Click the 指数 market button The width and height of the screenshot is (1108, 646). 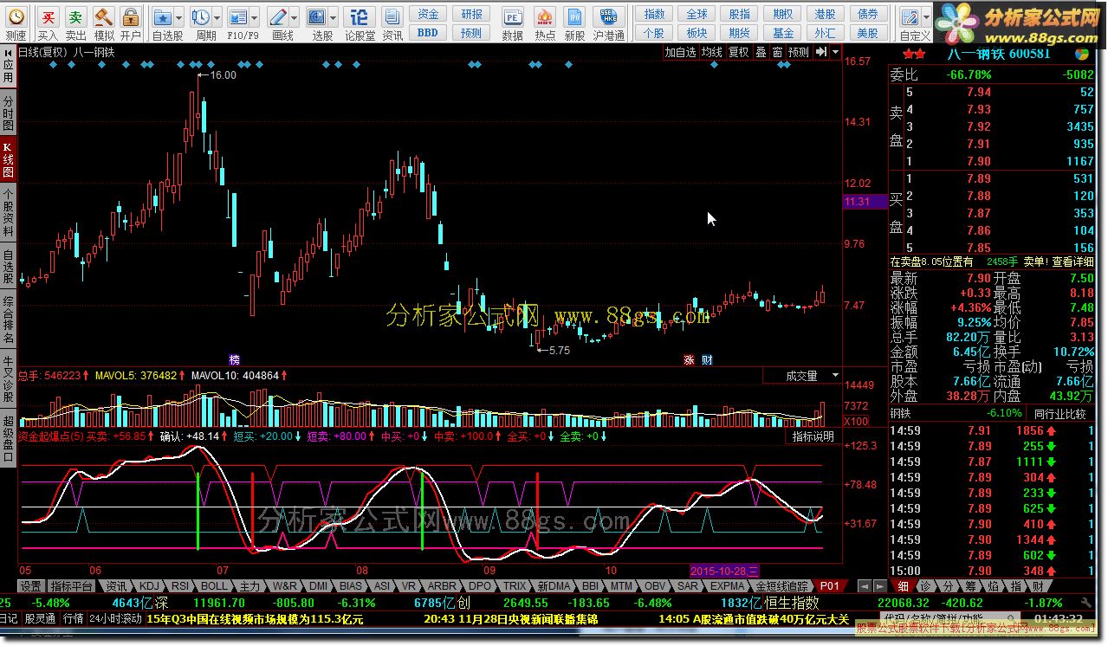(x=655, y=15)
